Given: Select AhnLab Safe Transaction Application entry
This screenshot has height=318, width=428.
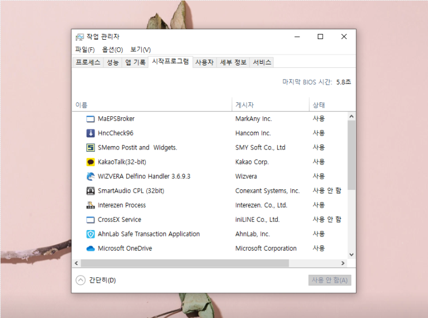Looking at the screenshot, I should pos(149,234).
